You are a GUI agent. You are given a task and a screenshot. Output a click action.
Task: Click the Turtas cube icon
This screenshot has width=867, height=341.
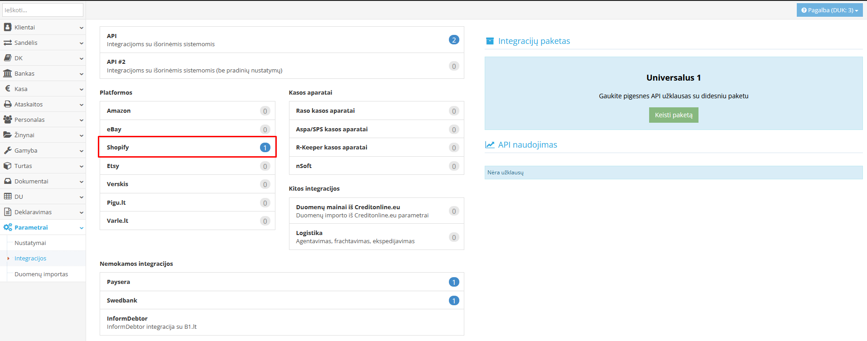(x=7, y=166)
